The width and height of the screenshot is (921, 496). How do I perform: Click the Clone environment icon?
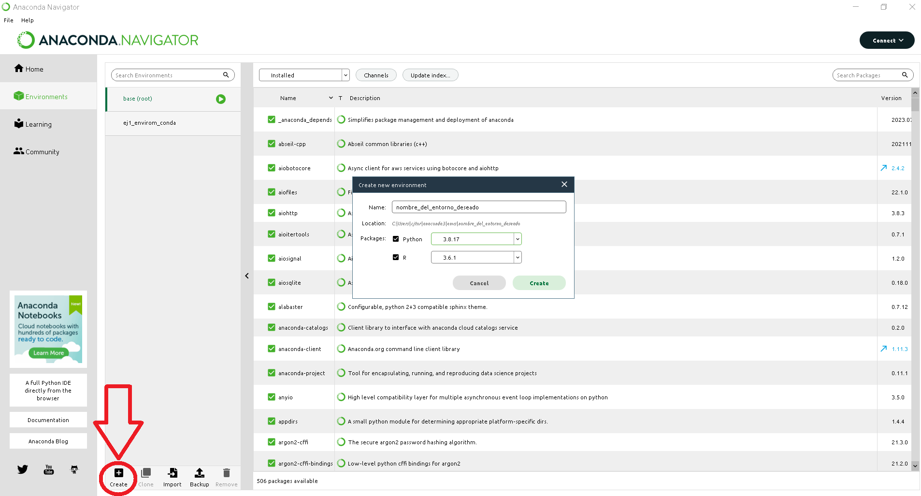[146, 473]
